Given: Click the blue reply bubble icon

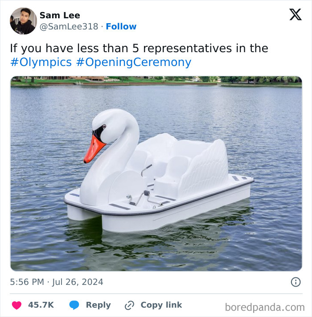Looking at the screenshot, I should (74, 305).
